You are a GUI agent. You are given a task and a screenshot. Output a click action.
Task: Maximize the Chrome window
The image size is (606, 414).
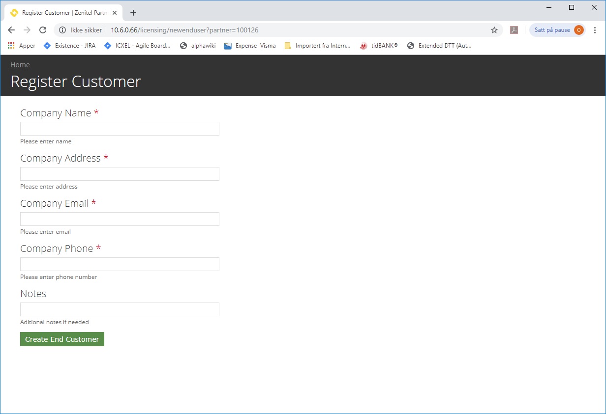coord(571,7)
